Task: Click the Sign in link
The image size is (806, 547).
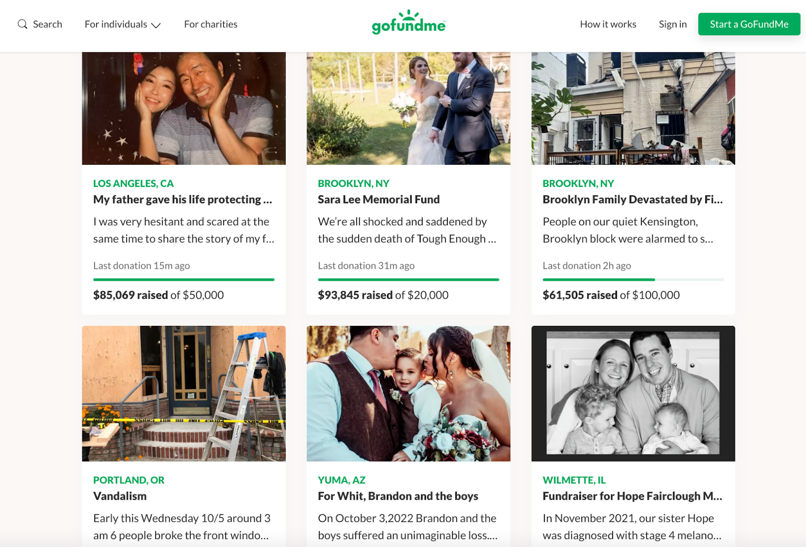Action: pyautogui.click(x=673, y=24)
